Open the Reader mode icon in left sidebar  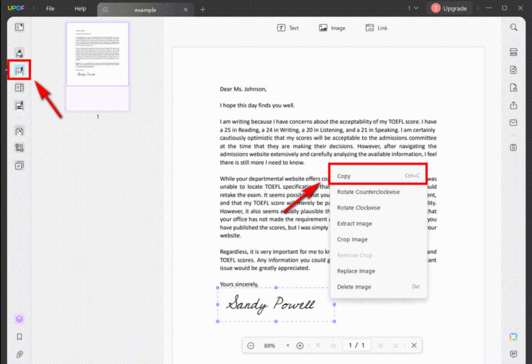[x=19, y=27]
